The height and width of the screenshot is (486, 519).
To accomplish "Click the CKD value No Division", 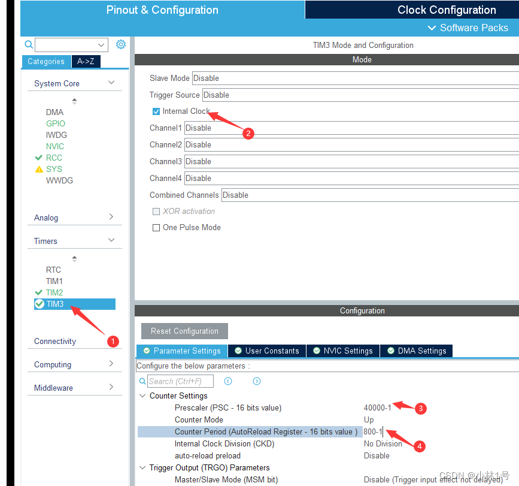I will [383, 443].
